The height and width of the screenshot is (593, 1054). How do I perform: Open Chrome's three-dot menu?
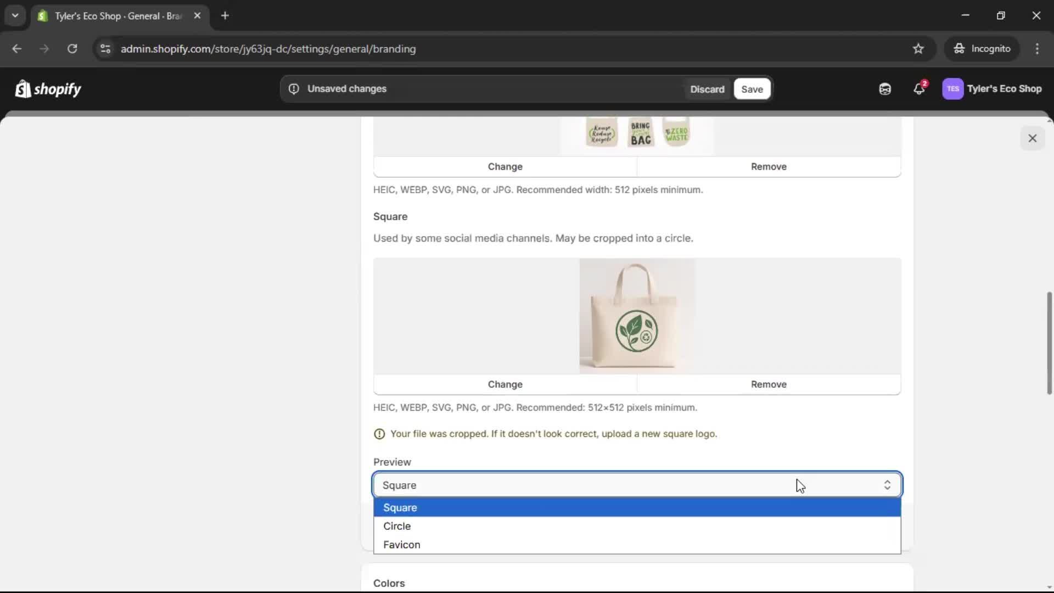point(1038,48)
